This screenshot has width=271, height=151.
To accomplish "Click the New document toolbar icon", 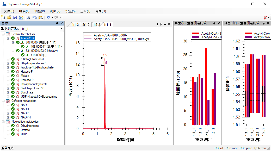I will (3, 17).
